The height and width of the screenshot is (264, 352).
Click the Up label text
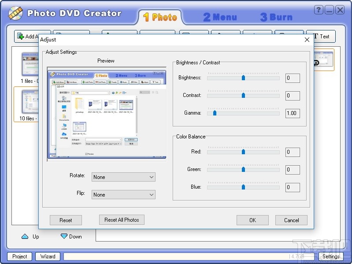point(36,237)
